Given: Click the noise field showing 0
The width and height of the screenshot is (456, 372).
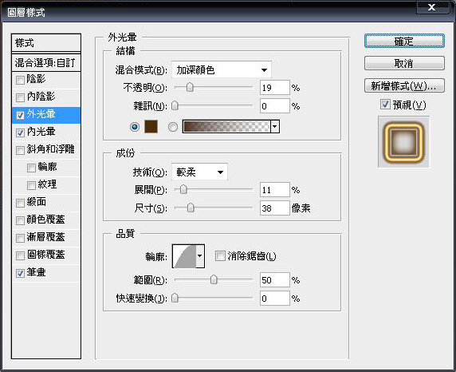Looking at the screenshot, I should click(x=275, y=105).
